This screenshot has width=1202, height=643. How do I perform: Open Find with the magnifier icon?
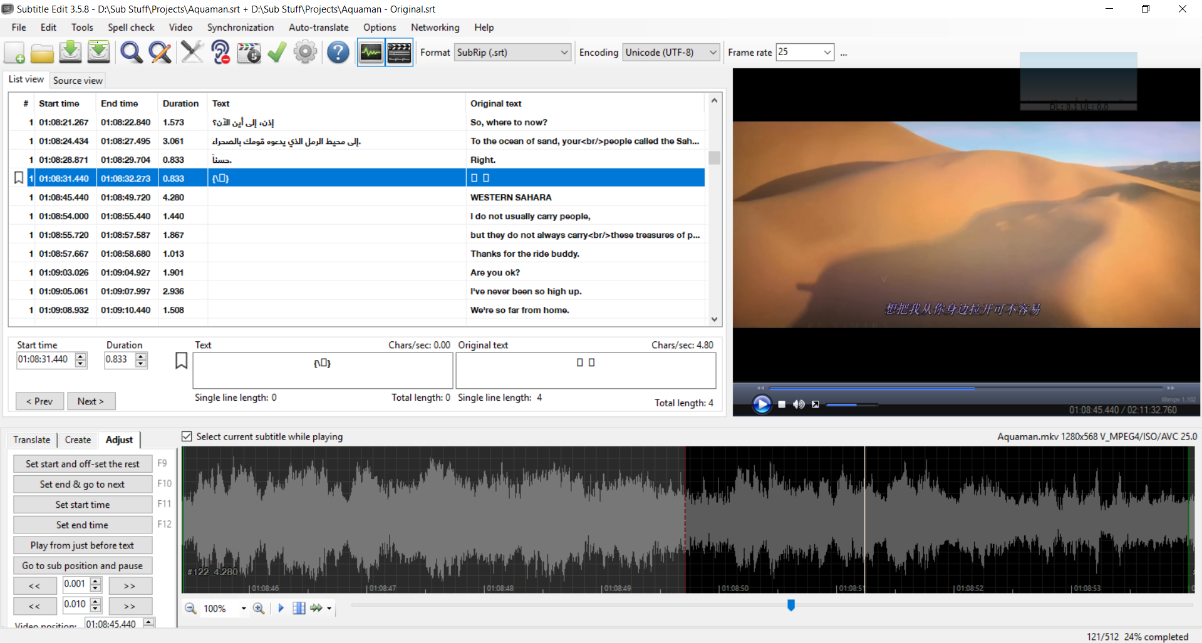click(x=131, y=53)
